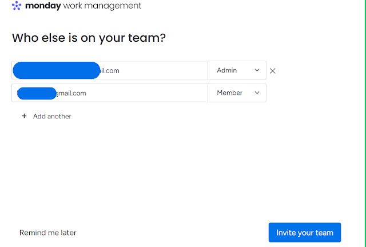Screen dimensions: 366x247
Task: Click the 'Who else is on your team?' heading
Action: [x=89, y=38]
